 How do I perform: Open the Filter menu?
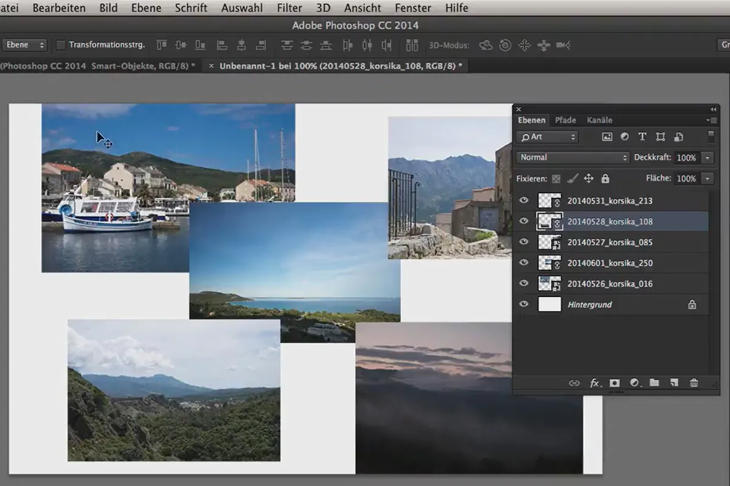click(290, 8)
